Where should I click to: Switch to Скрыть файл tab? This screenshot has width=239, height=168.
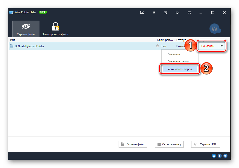tap(26, 29)
